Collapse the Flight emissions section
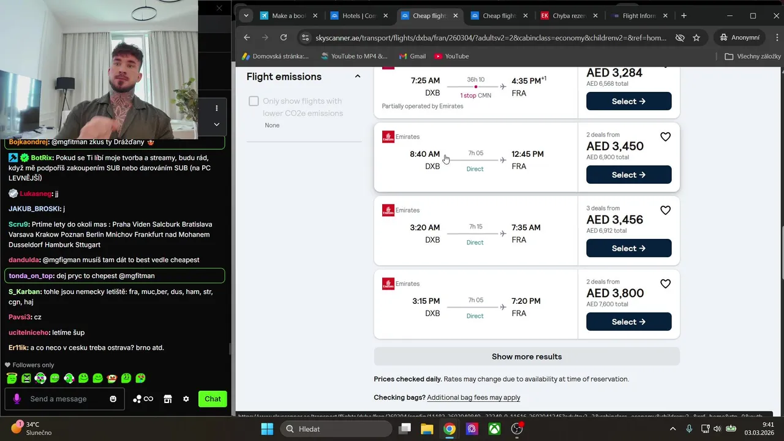784x441 pixels. (358, 77)
